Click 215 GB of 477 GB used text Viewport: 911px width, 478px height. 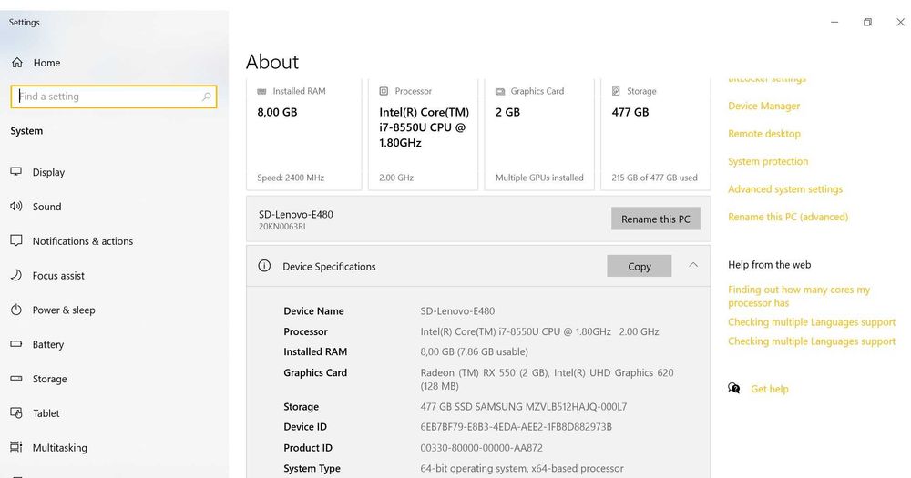point(654,178)
